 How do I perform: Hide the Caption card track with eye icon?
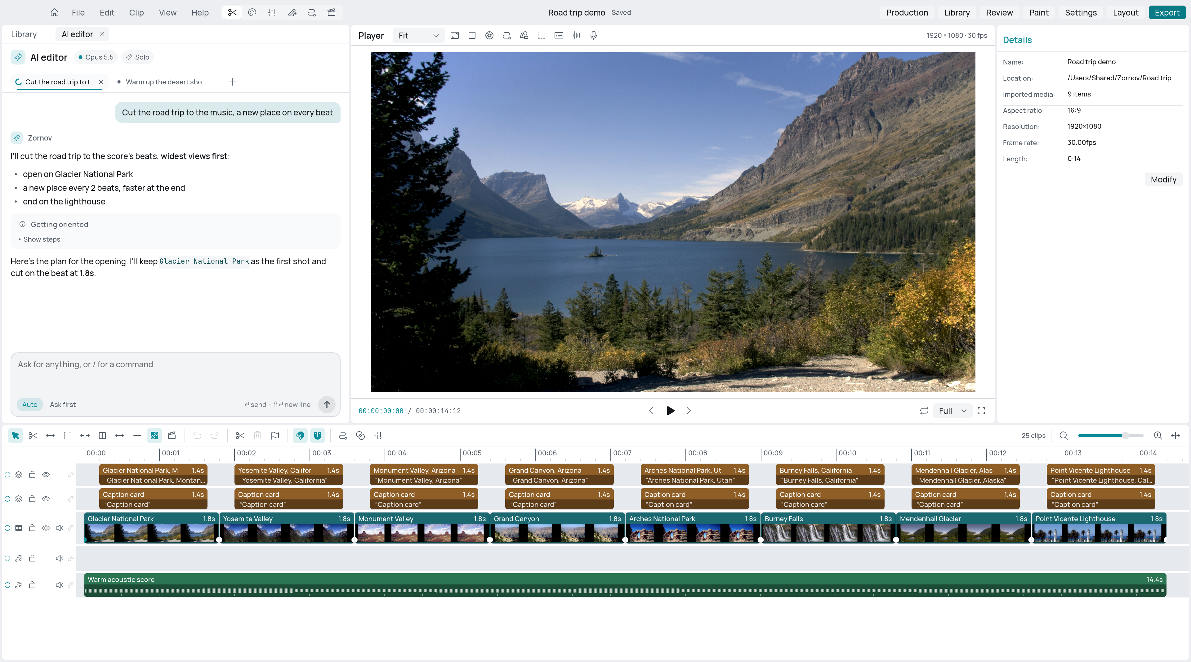tap(46, 499)
